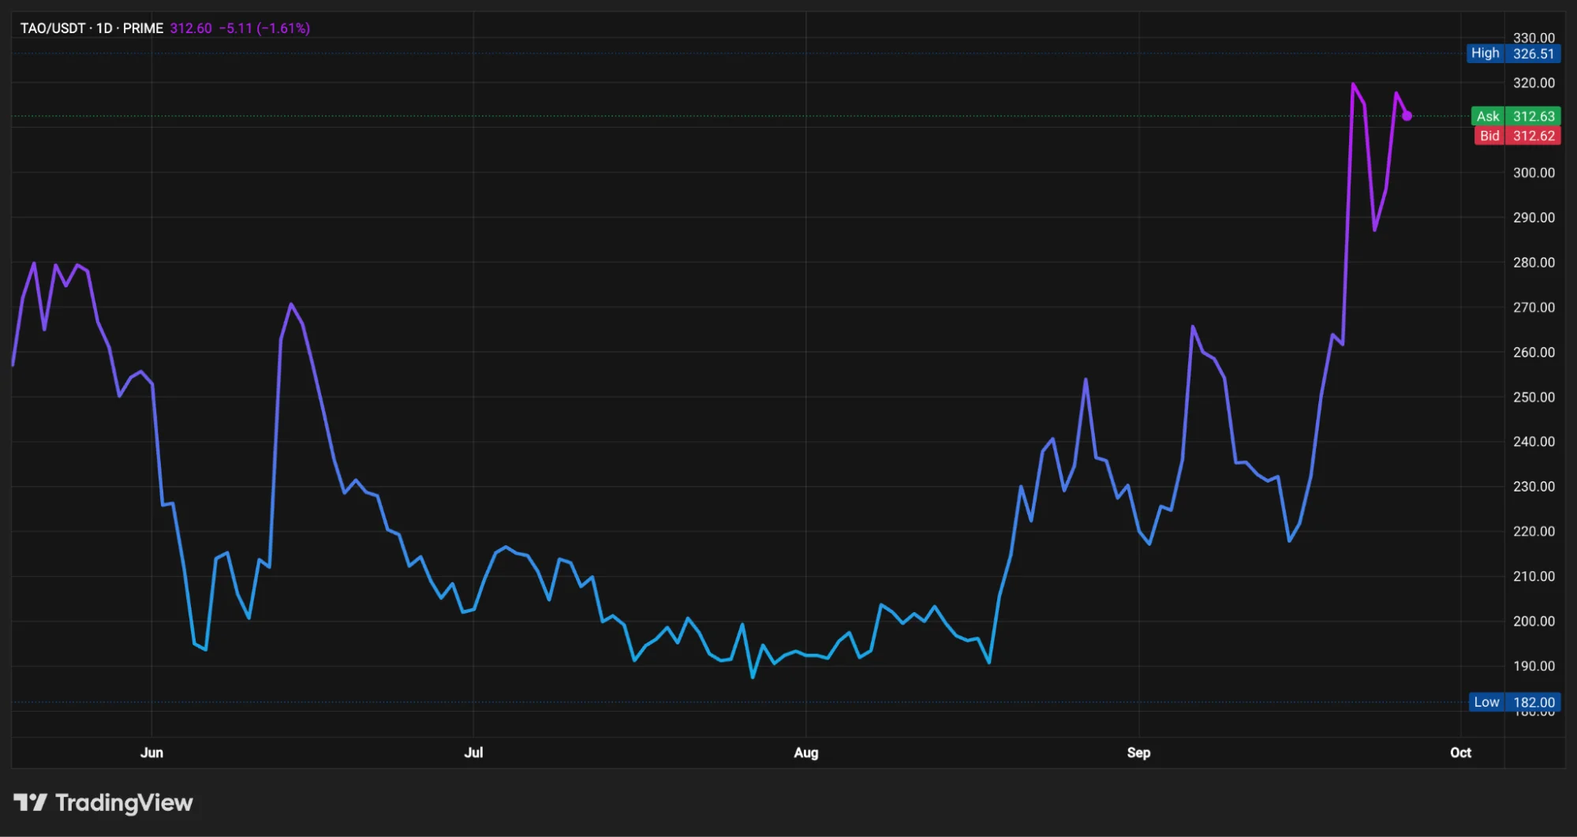Click the Jul label on time axis
The width and height of the screenshot is (1577, 837).
[x=473, y=753]
